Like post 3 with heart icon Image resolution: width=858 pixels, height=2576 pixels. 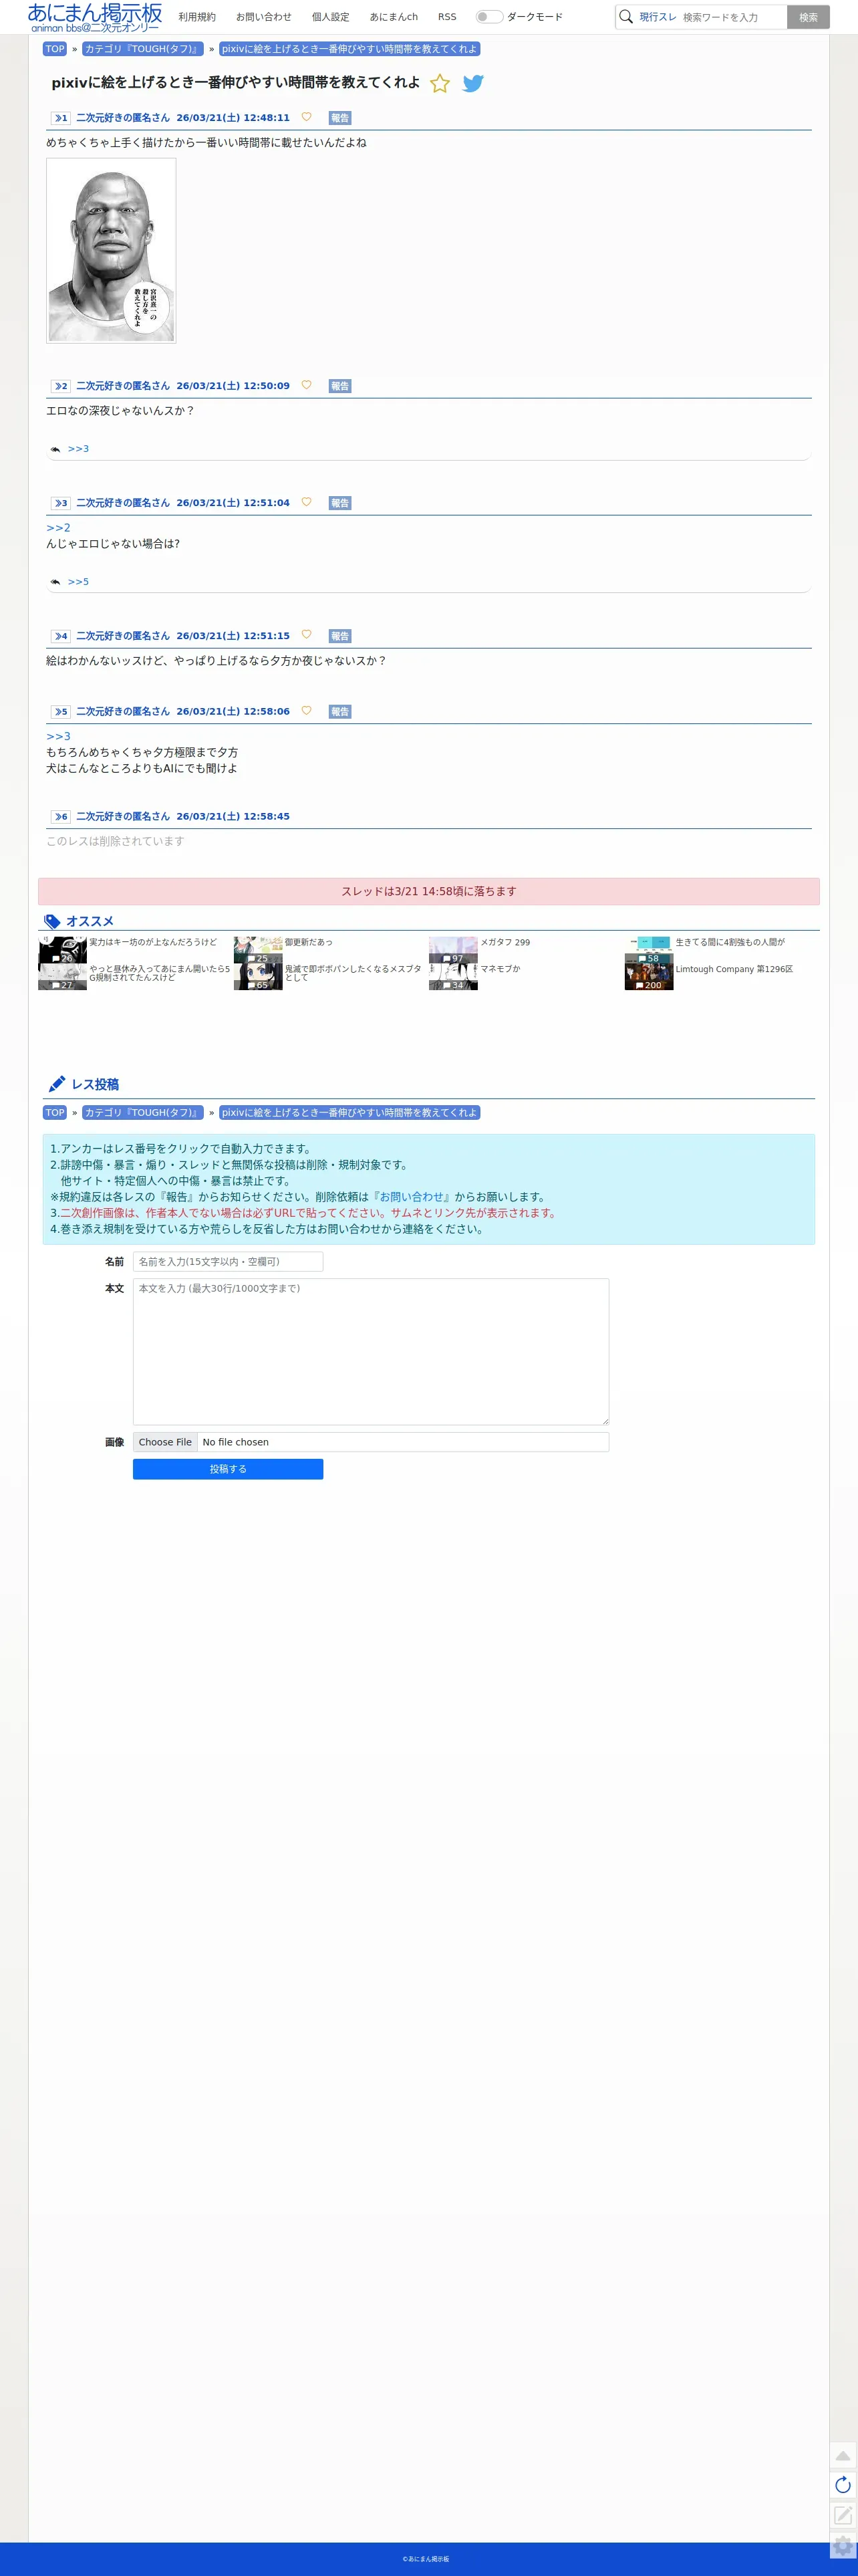306,502
